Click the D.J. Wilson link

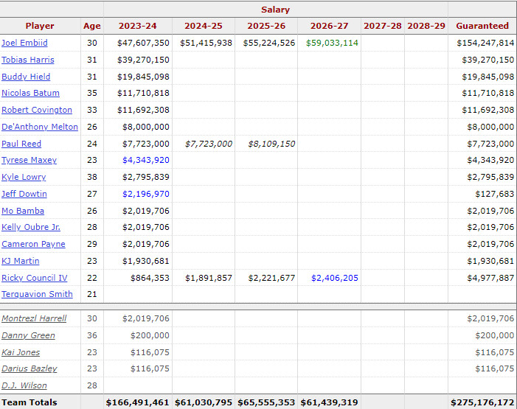click(x=24, y=385)
